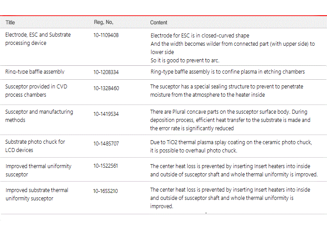Select 'Substrate photo chuck for LCD devices'
This screenshot has height=243, width=327.
(x=35, y=146)
